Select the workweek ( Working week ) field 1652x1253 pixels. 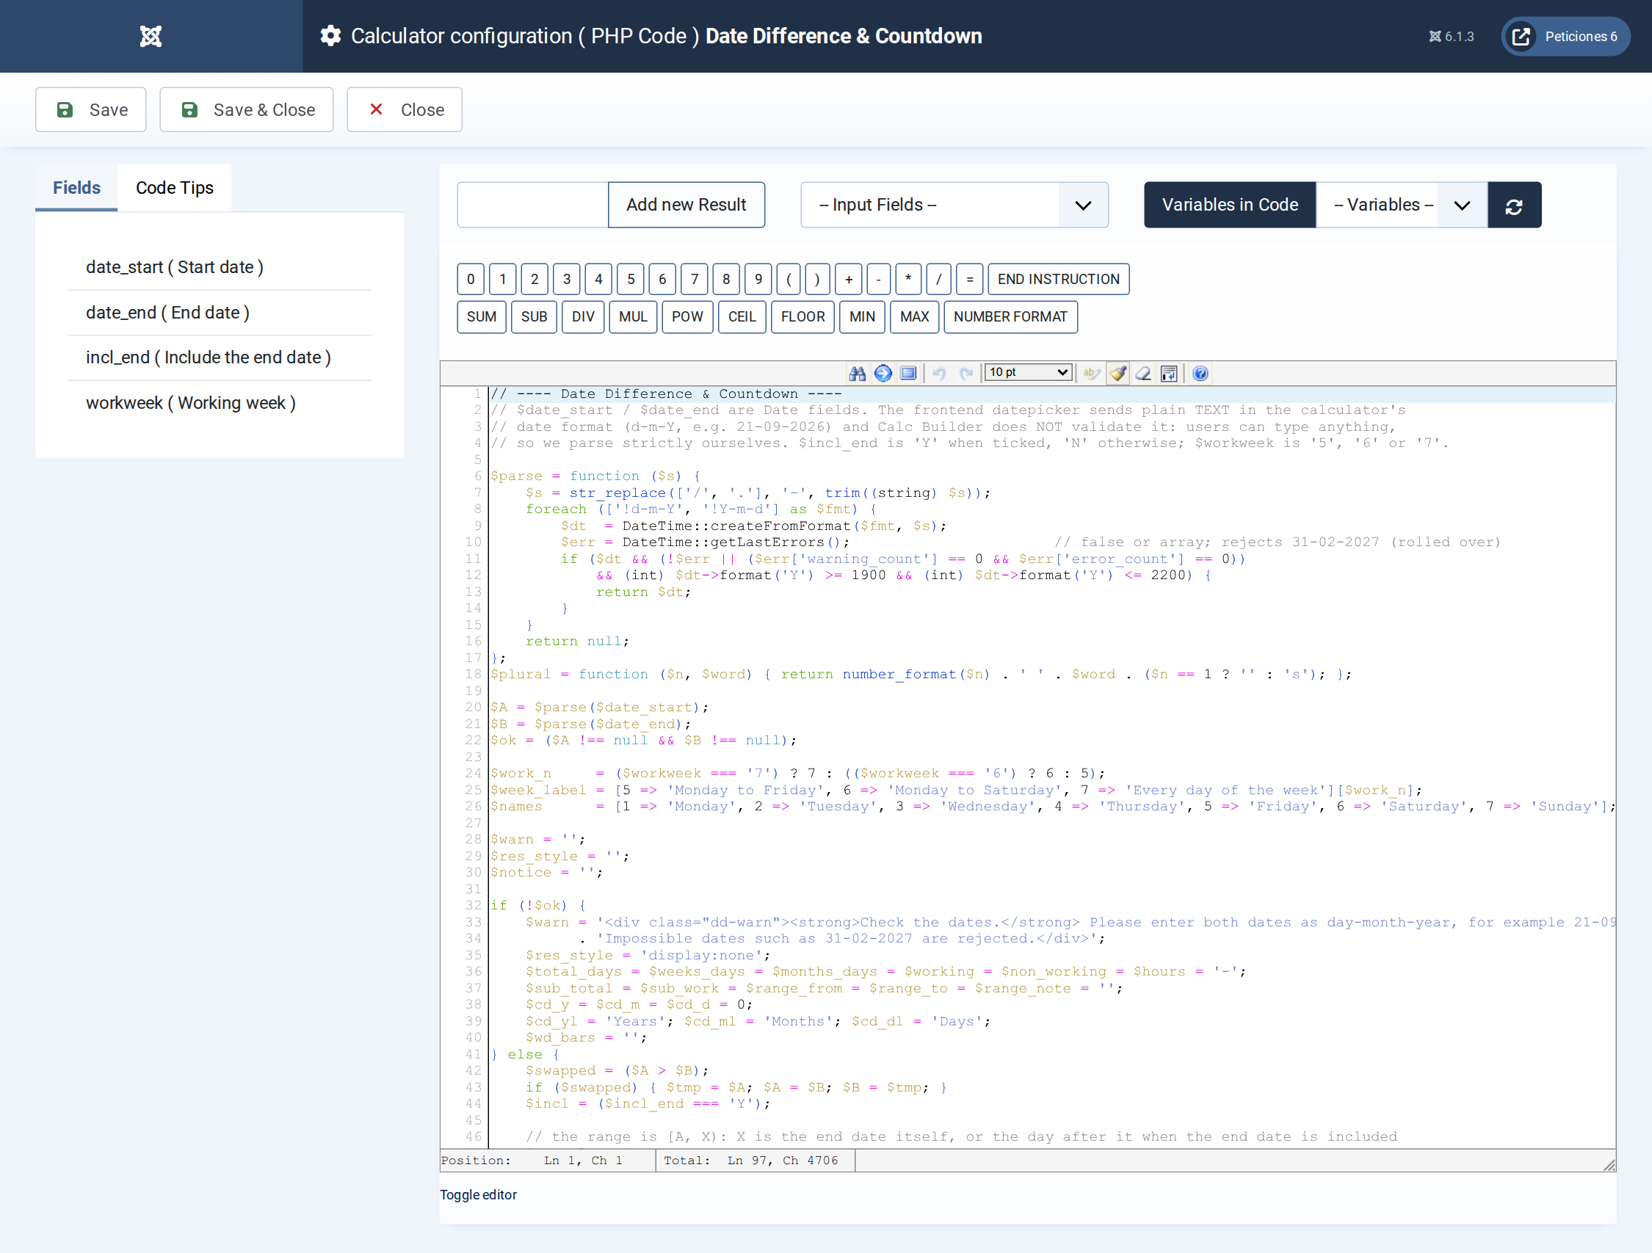[x=220, y=403]
